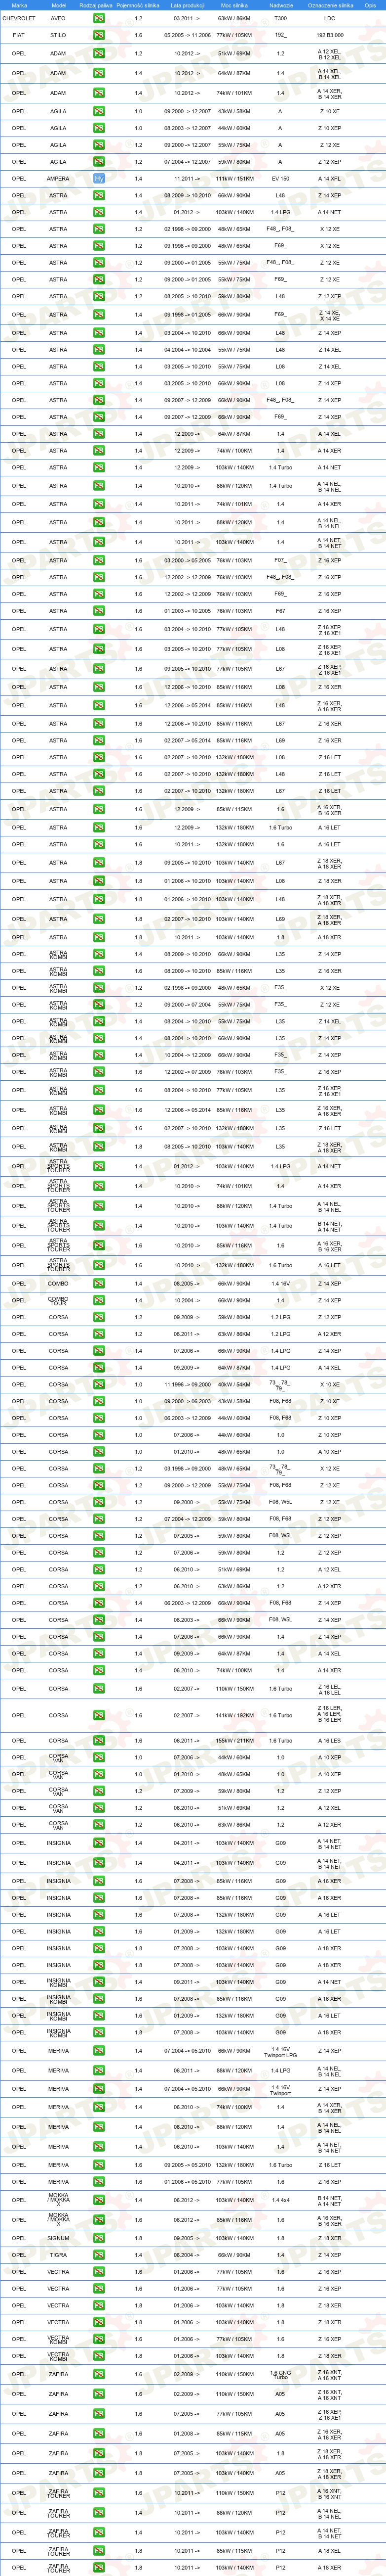
Task: Click the 141kW / 192KM power cell
Action: (x=235, y=1715)
